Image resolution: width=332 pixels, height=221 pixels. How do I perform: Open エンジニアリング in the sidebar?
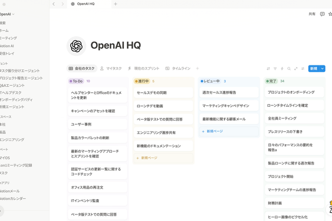pos(12,140)
